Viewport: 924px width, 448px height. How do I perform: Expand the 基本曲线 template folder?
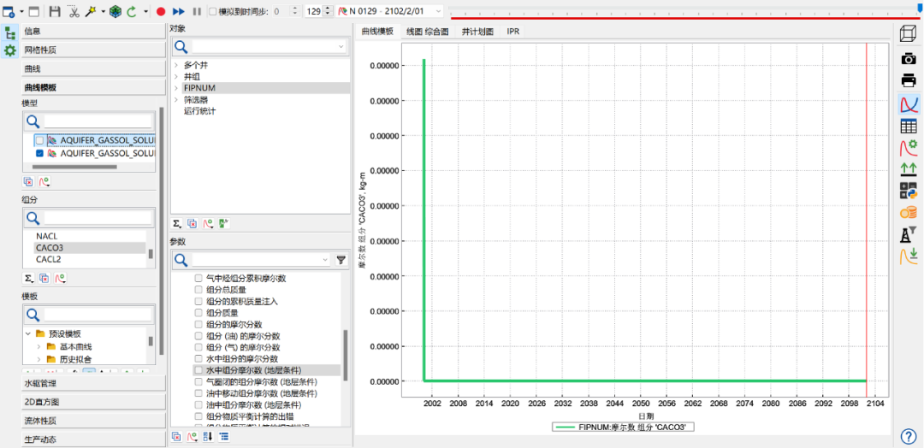(39, 346)
